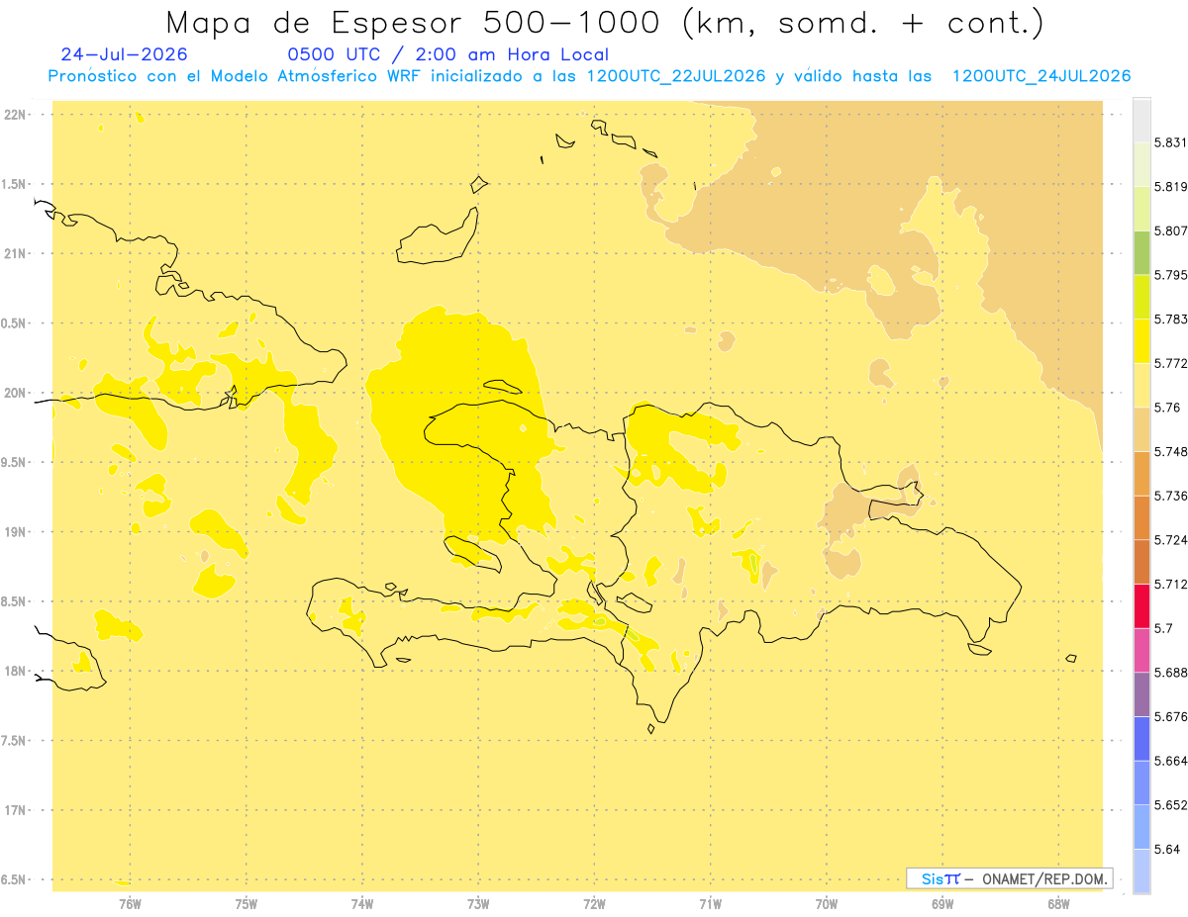Click the 21N latitude label
This screenshot has width=1188, height=917.
(16, 253)
